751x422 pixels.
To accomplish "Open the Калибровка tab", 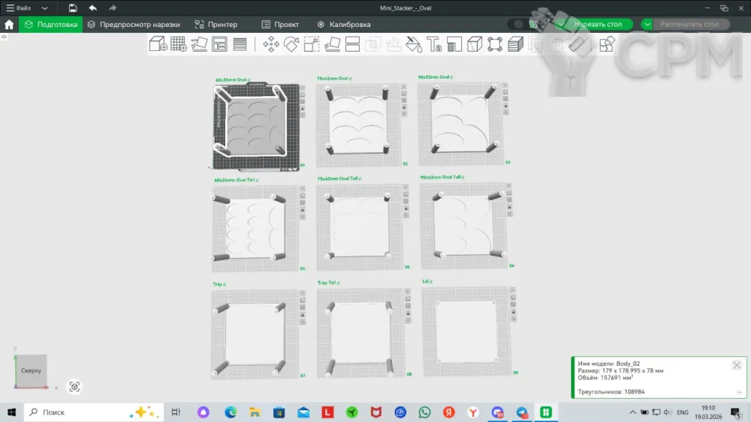I will [x=344, y=25].
